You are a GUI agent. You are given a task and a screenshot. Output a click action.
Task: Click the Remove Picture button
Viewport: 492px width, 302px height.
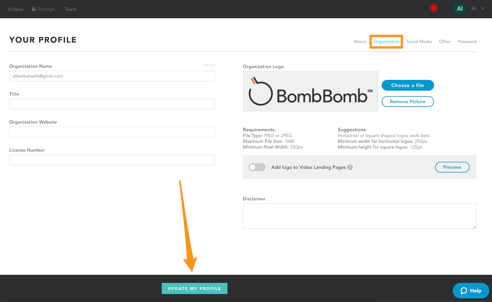tap(407, 102)
